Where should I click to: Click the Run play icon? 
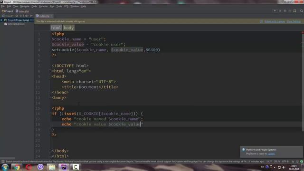click(x=280, y=11)
